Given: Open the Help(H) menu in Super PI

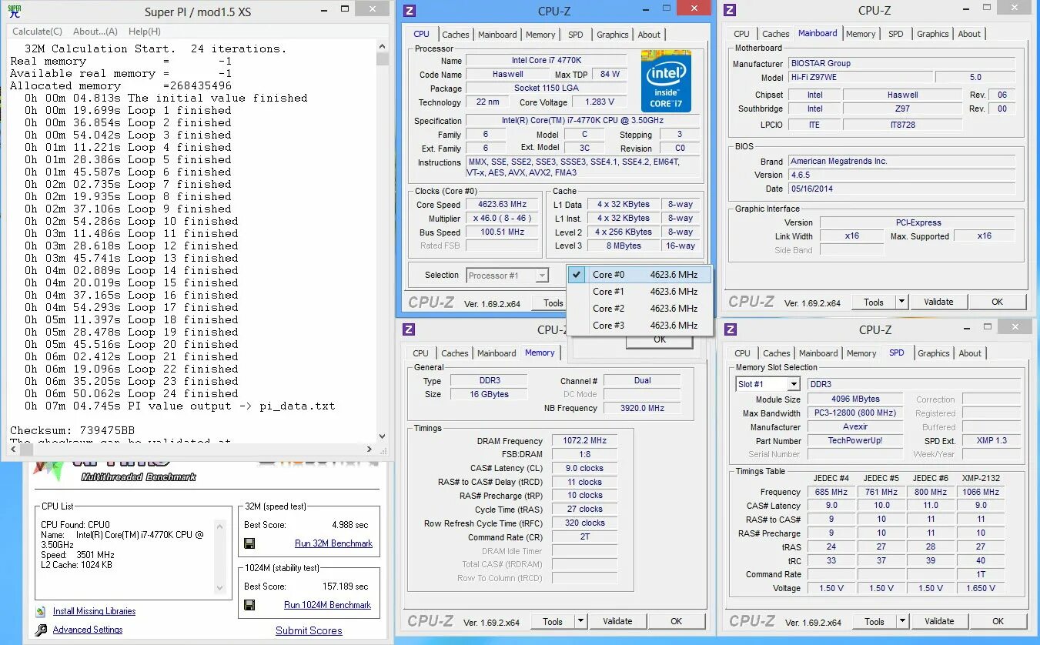Looking at the screenshot, I should pos(145,32).
